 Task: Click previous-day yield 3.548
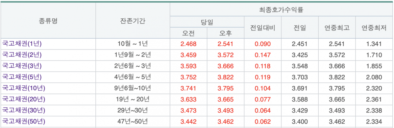pos(300,66)
